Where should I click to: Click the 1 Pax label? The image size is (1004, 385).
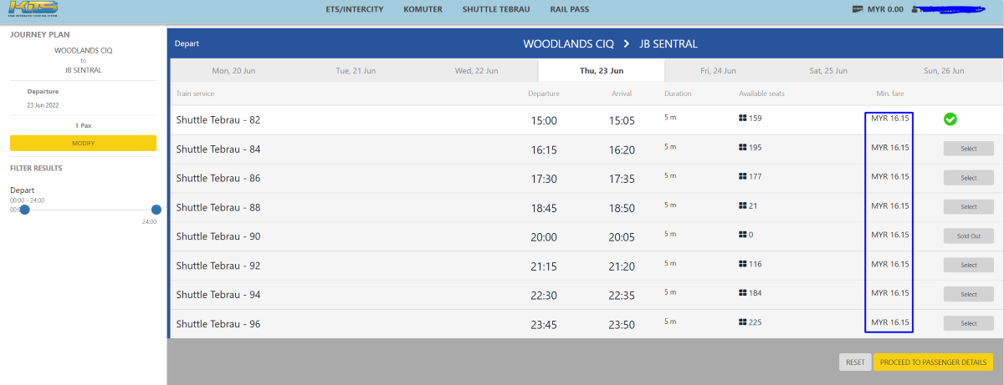point(83,125)
